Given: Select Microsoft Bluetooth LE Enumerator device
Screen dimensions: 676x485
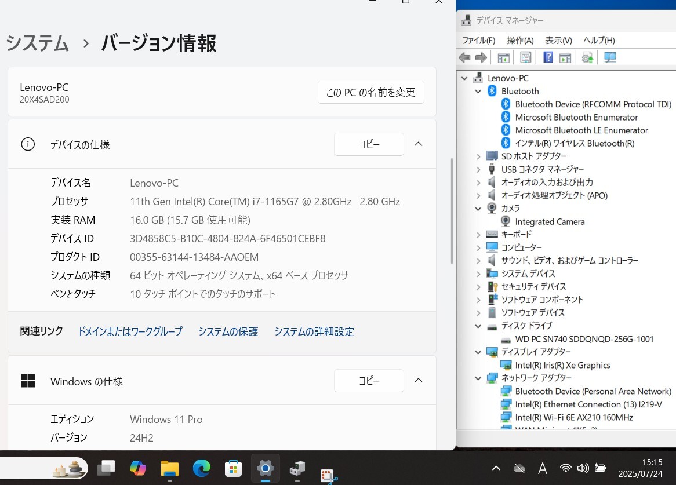Looking at the screenshot, I should 581,130.
